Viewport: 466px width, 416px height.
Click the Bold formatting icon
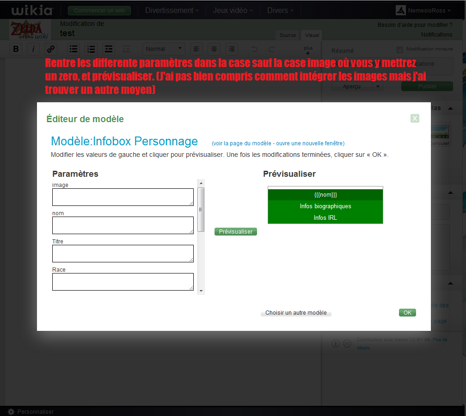pos(16,49)
